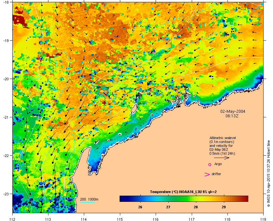
Task: Click longitude axis label 118
Action: (x=227, y=219)
